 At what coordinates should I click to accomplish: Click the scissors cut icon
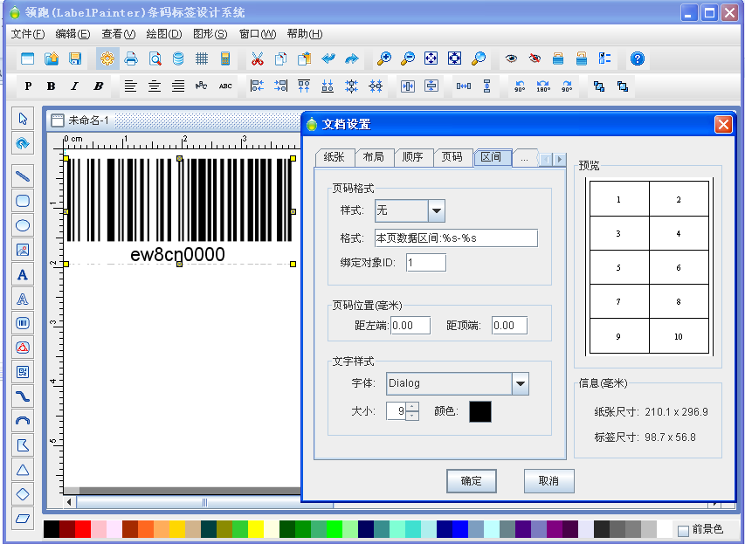(x=257, y=59)
